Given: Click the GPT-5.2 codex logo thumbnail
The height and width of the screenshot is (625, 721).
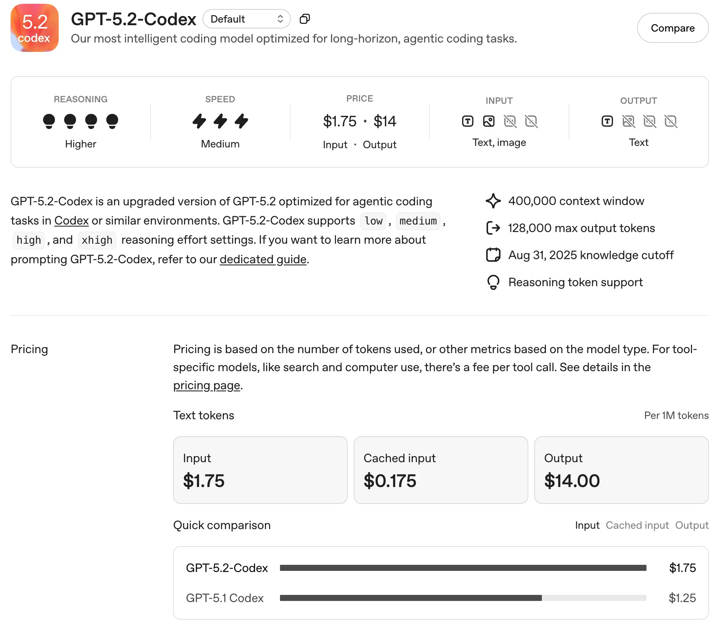Looking at the screenshot, I should pyautogui.click(x=35, y=28).
